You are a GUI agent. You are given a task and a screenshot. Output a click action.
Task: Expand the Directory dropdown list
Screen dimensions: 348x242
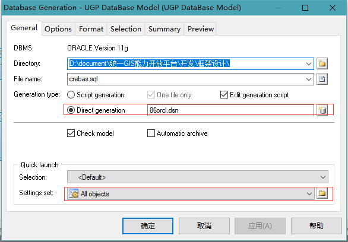click(308, 64)
